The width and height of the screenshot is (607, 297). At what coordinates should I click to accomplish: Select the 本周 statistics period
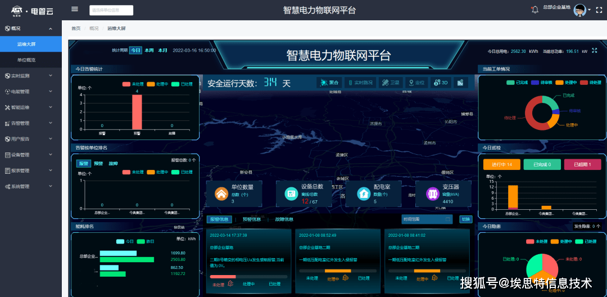[x=149, y=50]
